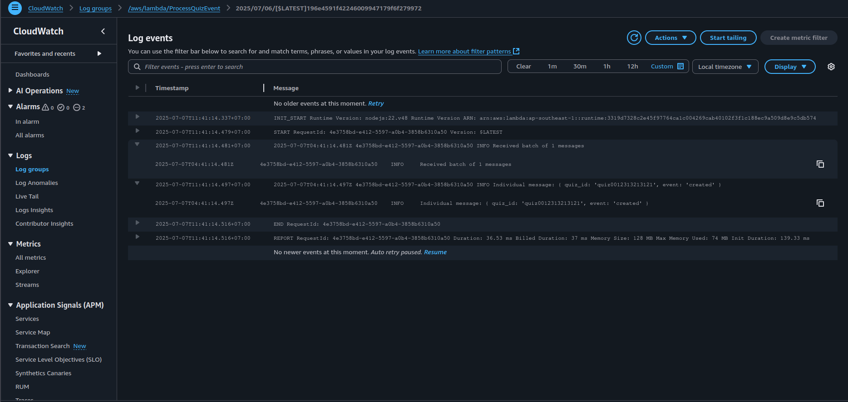Screen dimensions: 848x402
Task: Click the Custom time range calendar icon
Action: click(x=680, y=67)
